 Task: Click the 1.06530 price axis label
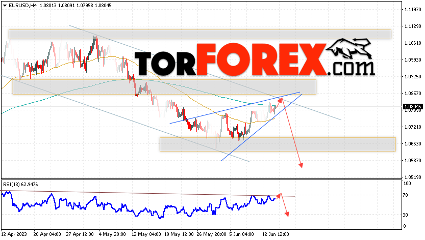coord(413,143)
